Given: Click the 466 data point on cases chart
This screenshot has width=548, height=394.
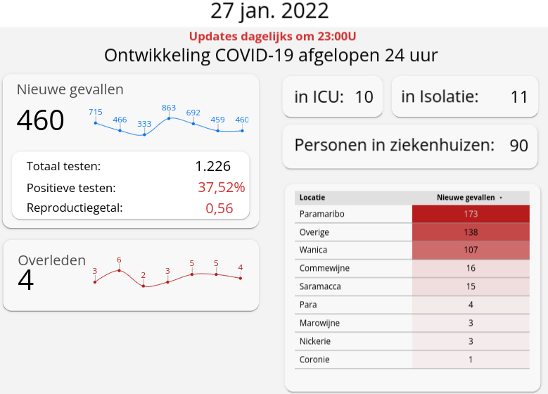Looking at the screenshot, I should (120, 130).
